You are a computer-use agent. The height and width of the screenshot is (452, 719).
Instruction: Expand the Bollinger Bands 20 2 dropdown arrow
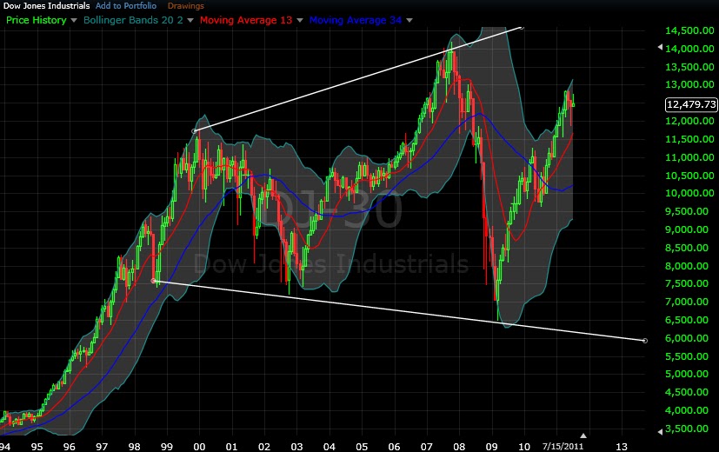[x=190, y=21]
